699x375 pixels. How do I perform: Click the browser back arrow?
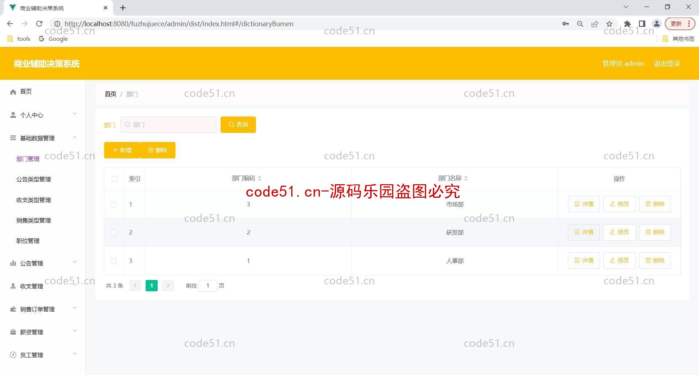click(x=10, y=24)
